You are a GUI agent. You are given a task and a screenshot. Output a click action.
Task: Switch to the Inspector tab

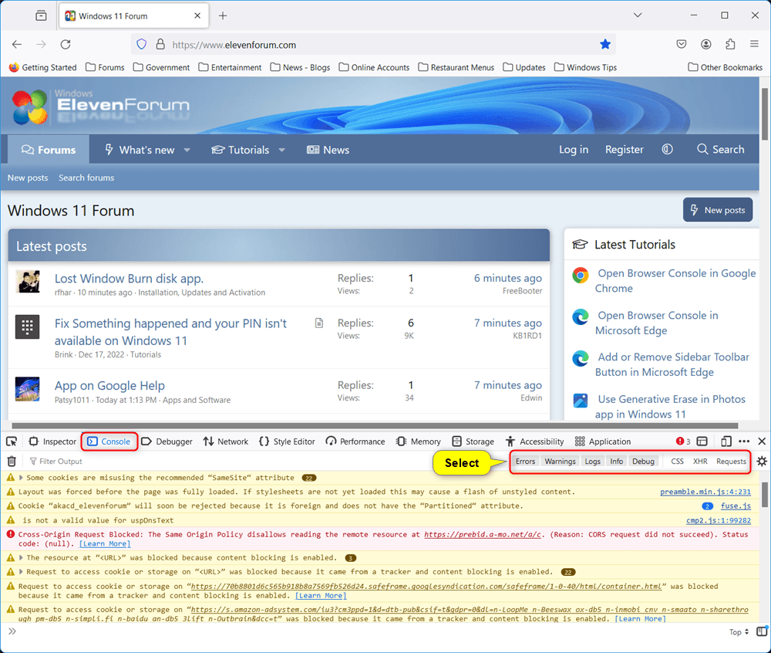tap(52, 442)
